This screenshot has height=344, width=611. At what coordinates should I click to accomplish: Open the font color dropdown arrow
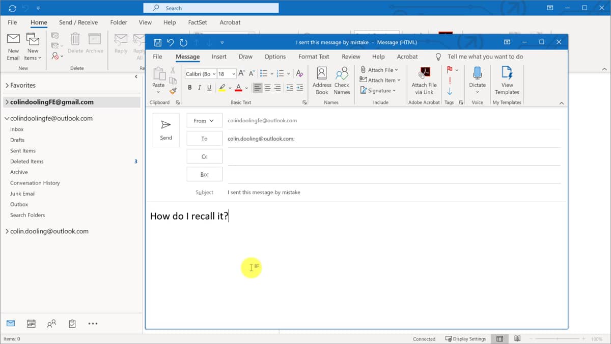point(246,88)
